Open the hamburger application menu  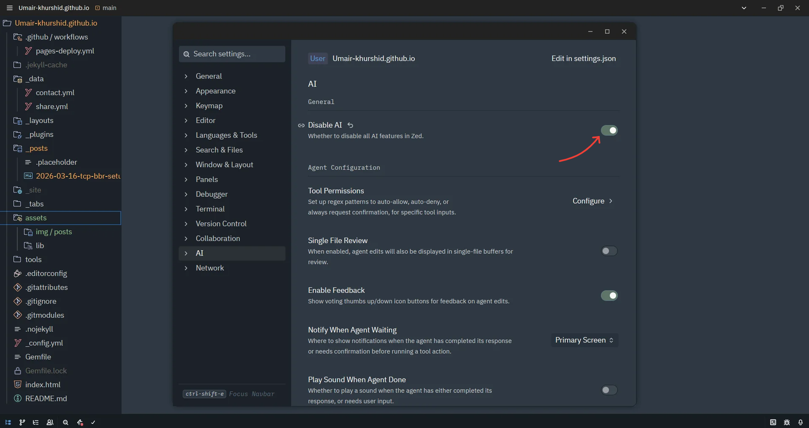(9, 8)
